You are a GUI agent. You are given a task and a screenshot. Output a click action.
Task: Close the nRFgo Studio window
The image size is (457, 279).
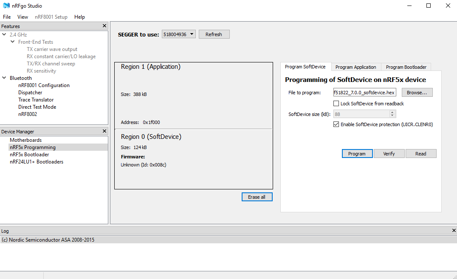click(x=448, y=6)
